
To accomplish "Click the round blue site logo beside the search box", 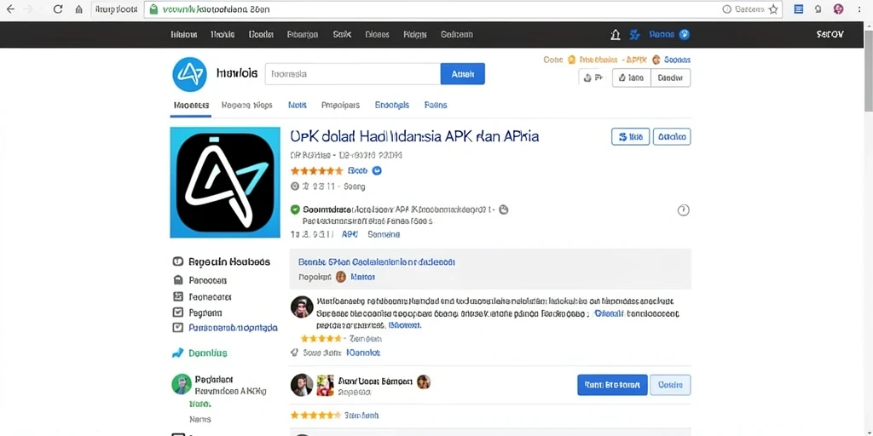I will [189, 74].
